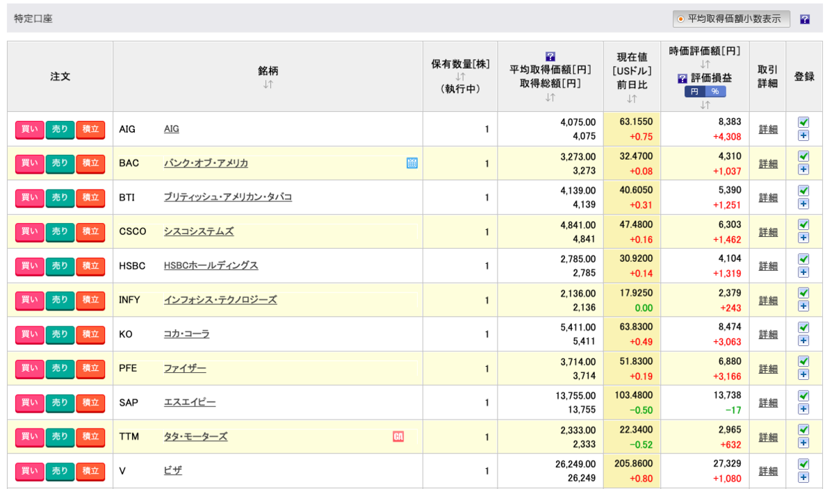Open ファイザー link

click(x=185, y=368)
